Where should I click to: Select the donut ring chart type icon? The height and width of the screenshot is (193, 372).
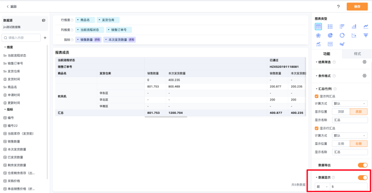tap(342, 35)
